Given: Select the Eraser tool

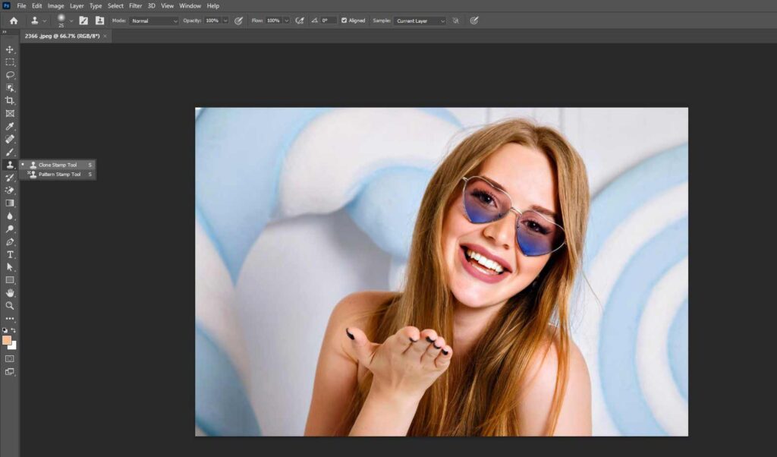Looking at the screenshot, I should tap(9, 191).
